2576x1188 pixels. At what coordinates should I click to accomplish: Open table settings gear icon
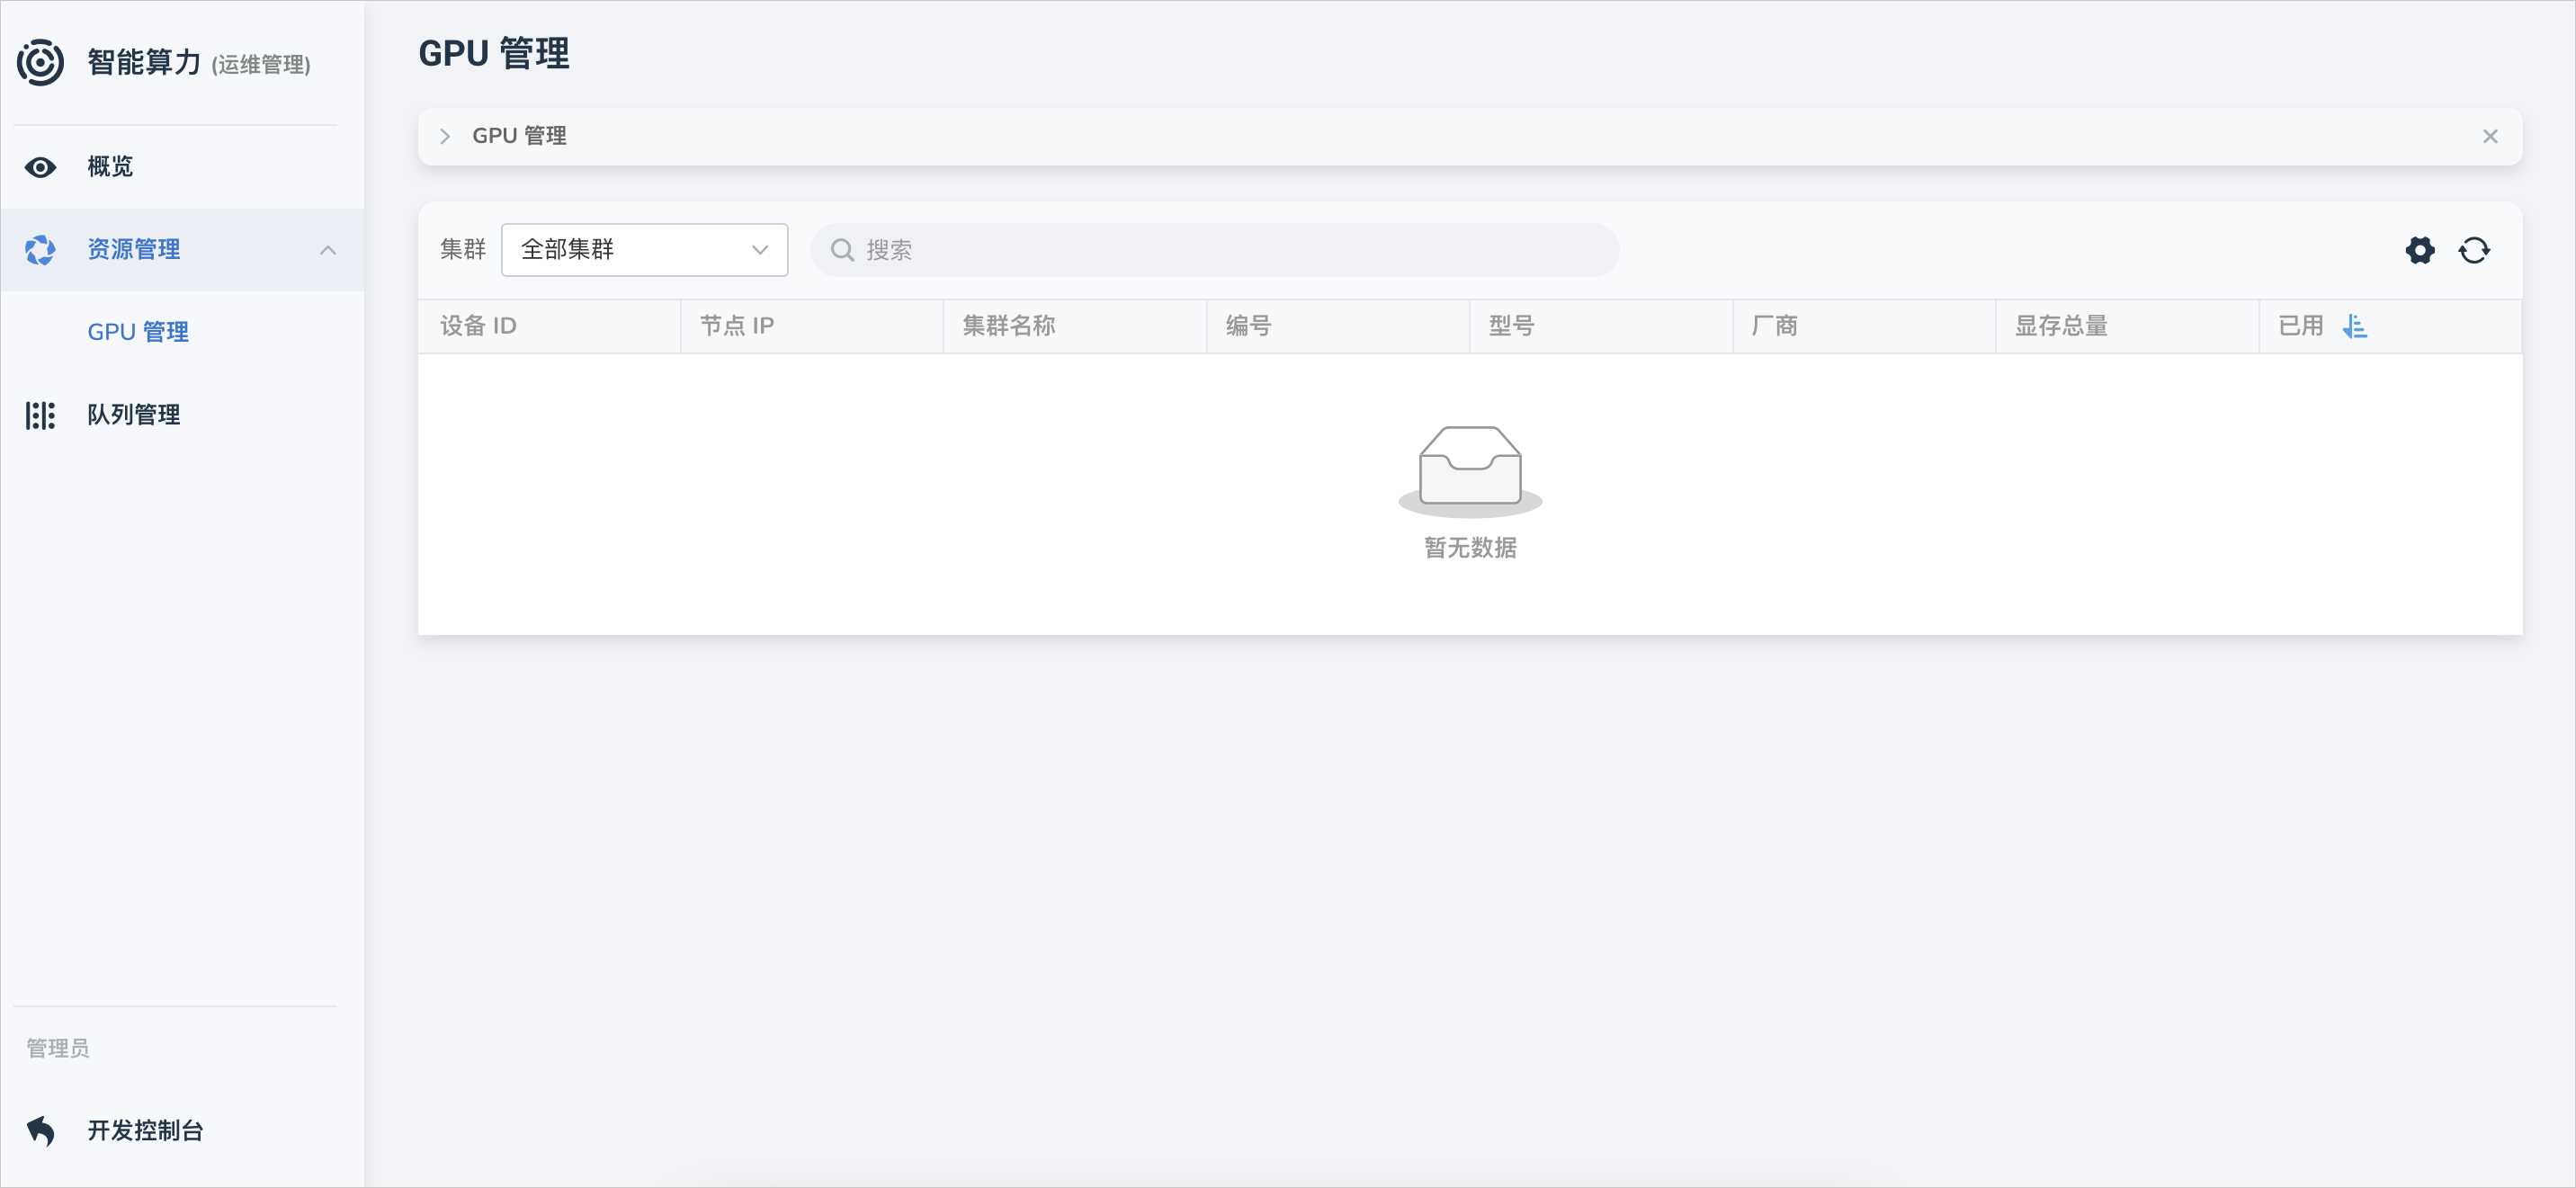tap(2420, 250)
